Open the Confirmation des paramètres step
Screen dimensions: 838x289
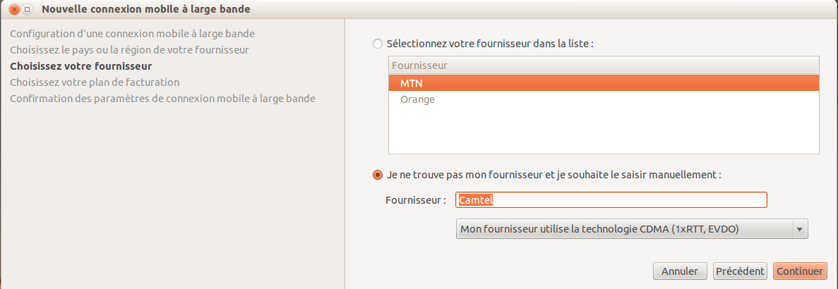pyautogui.click(x=162, y=98)
